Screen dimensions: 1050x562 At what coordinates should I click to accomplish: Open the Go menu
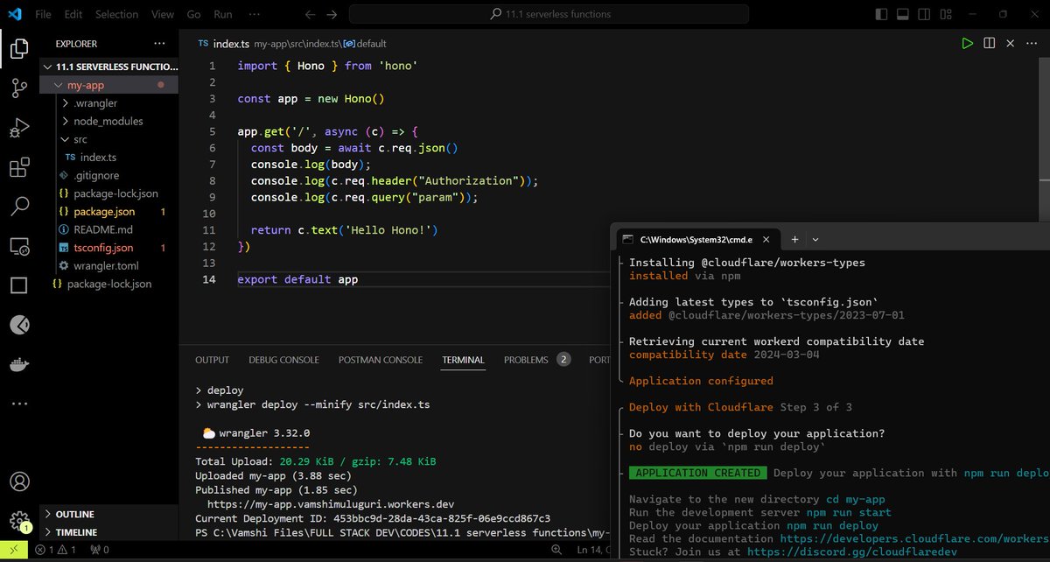pyautogui.click(x=193, y=14)
